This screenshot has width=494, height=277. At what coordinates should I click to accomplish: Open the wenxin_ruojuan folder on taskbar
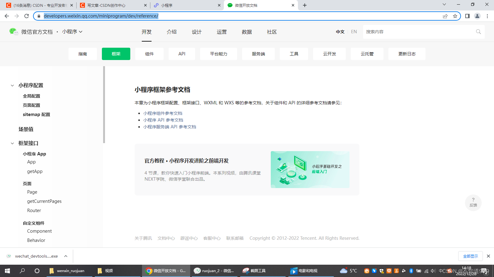coord(69,271)
